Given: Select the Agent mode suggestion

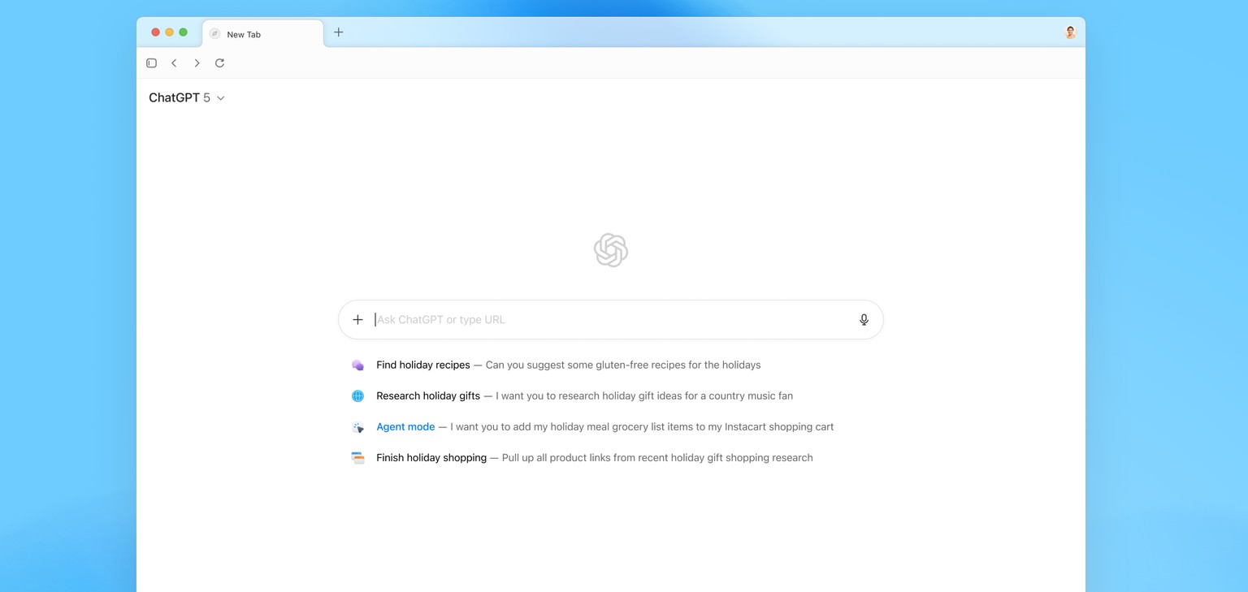Looking at the screenshot, I should tap(405, 427).
